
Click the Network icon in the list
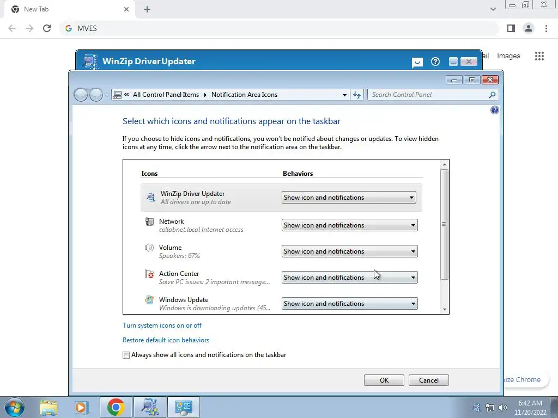click(x=149, y=222)
